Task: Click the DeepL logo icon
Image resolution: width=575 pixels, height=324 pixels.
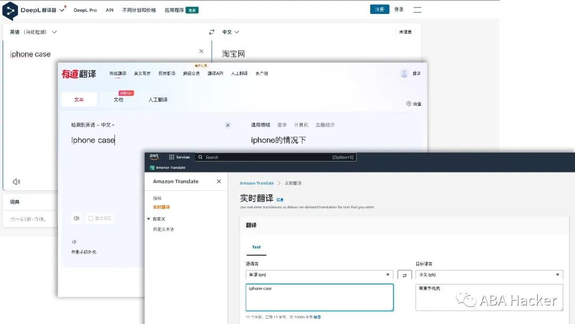Action: 10,11
